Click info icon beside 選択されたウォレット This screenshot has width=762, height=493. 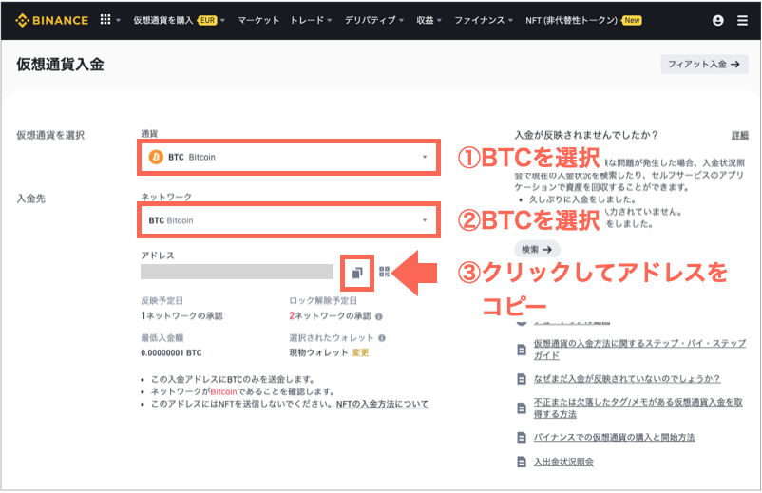(382, 338)
